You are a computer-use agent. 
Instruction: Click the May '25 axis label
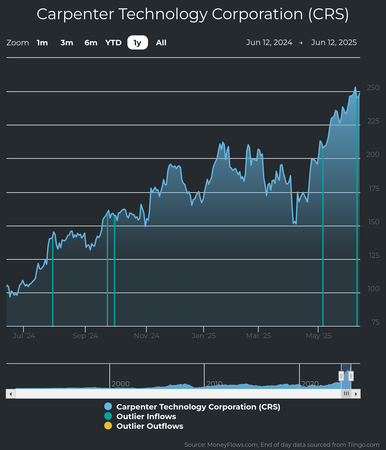click(x=319, y=336)
